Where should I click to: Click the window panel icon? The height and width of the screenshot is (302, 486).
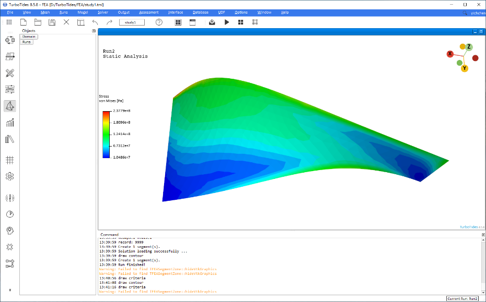[x=192, y=22]
